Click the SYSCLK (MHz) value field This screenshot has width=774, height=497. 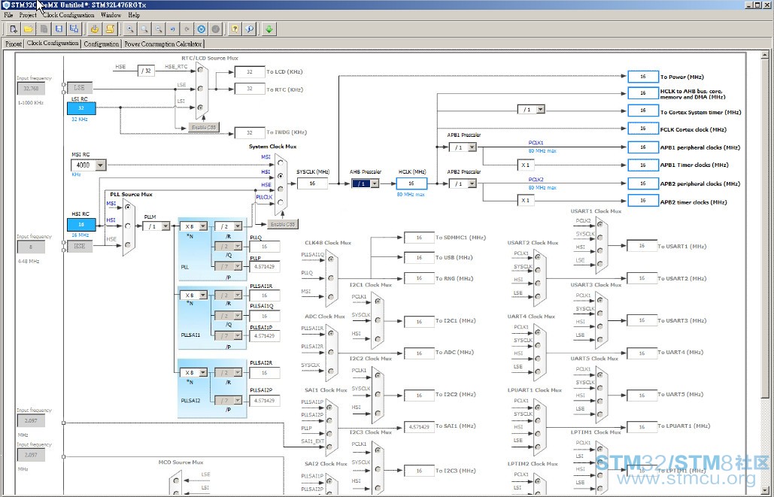tap(312, 183)
